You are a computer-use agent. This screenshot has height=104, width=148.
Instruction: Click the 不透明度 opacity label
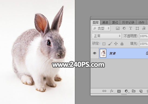(x=131, y=36)
